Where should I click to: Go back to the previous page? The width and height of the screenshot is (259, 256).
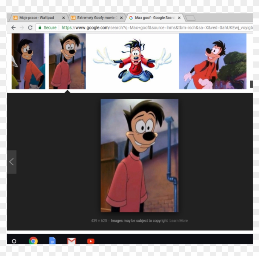[x=13, y=27]
